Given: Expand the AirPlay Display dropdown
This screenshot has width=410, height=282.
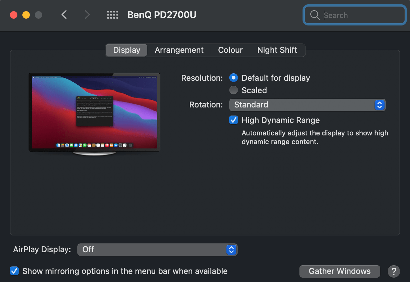Looking at the screenshot, I should (157, 250).
